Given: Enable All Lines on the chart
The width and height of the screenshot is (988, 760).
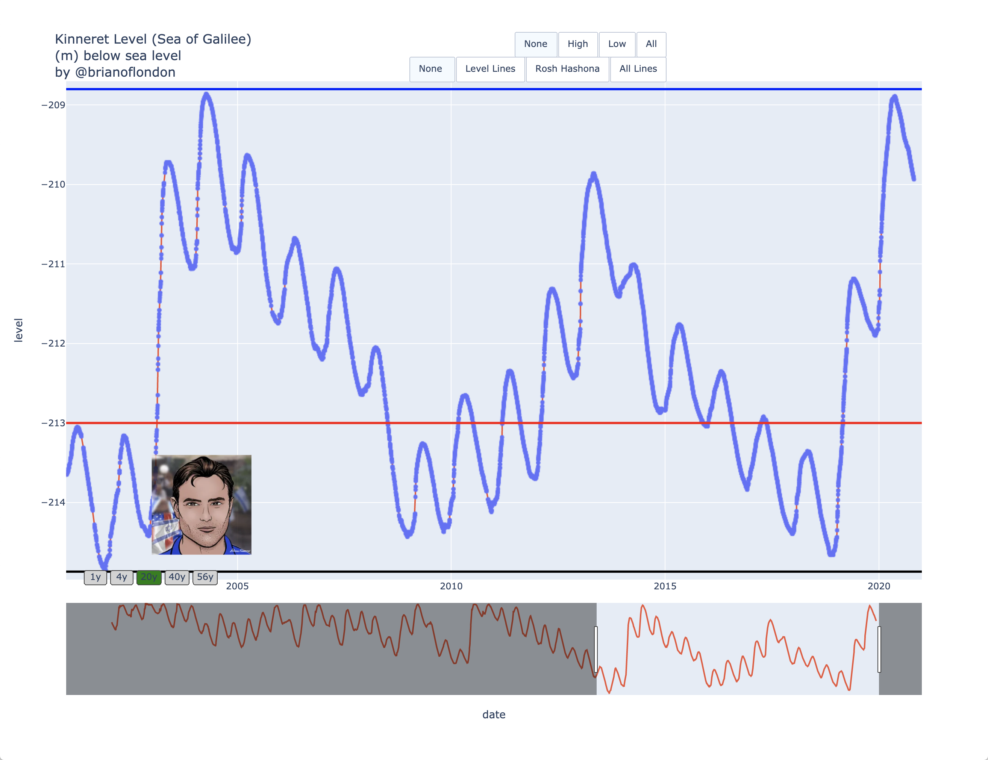Looking at the screenshot, I should pyautogui.click(x=638, y=69).
